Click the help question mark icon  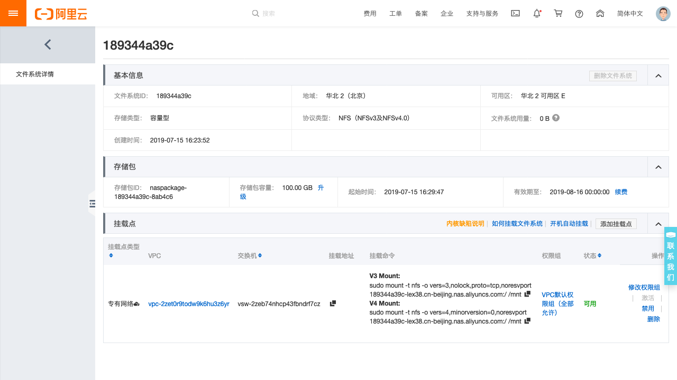pyautogui.click(x=579, y=14)
